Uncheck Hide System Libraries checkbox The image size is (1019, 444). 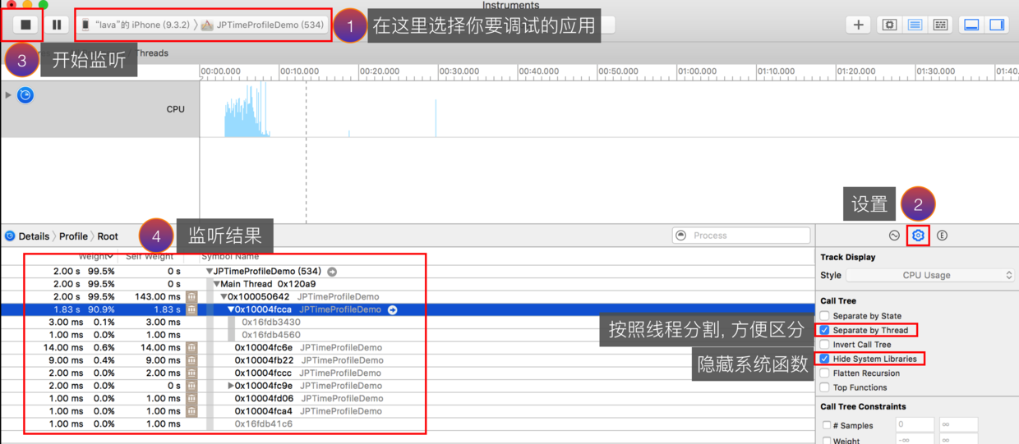825,359
